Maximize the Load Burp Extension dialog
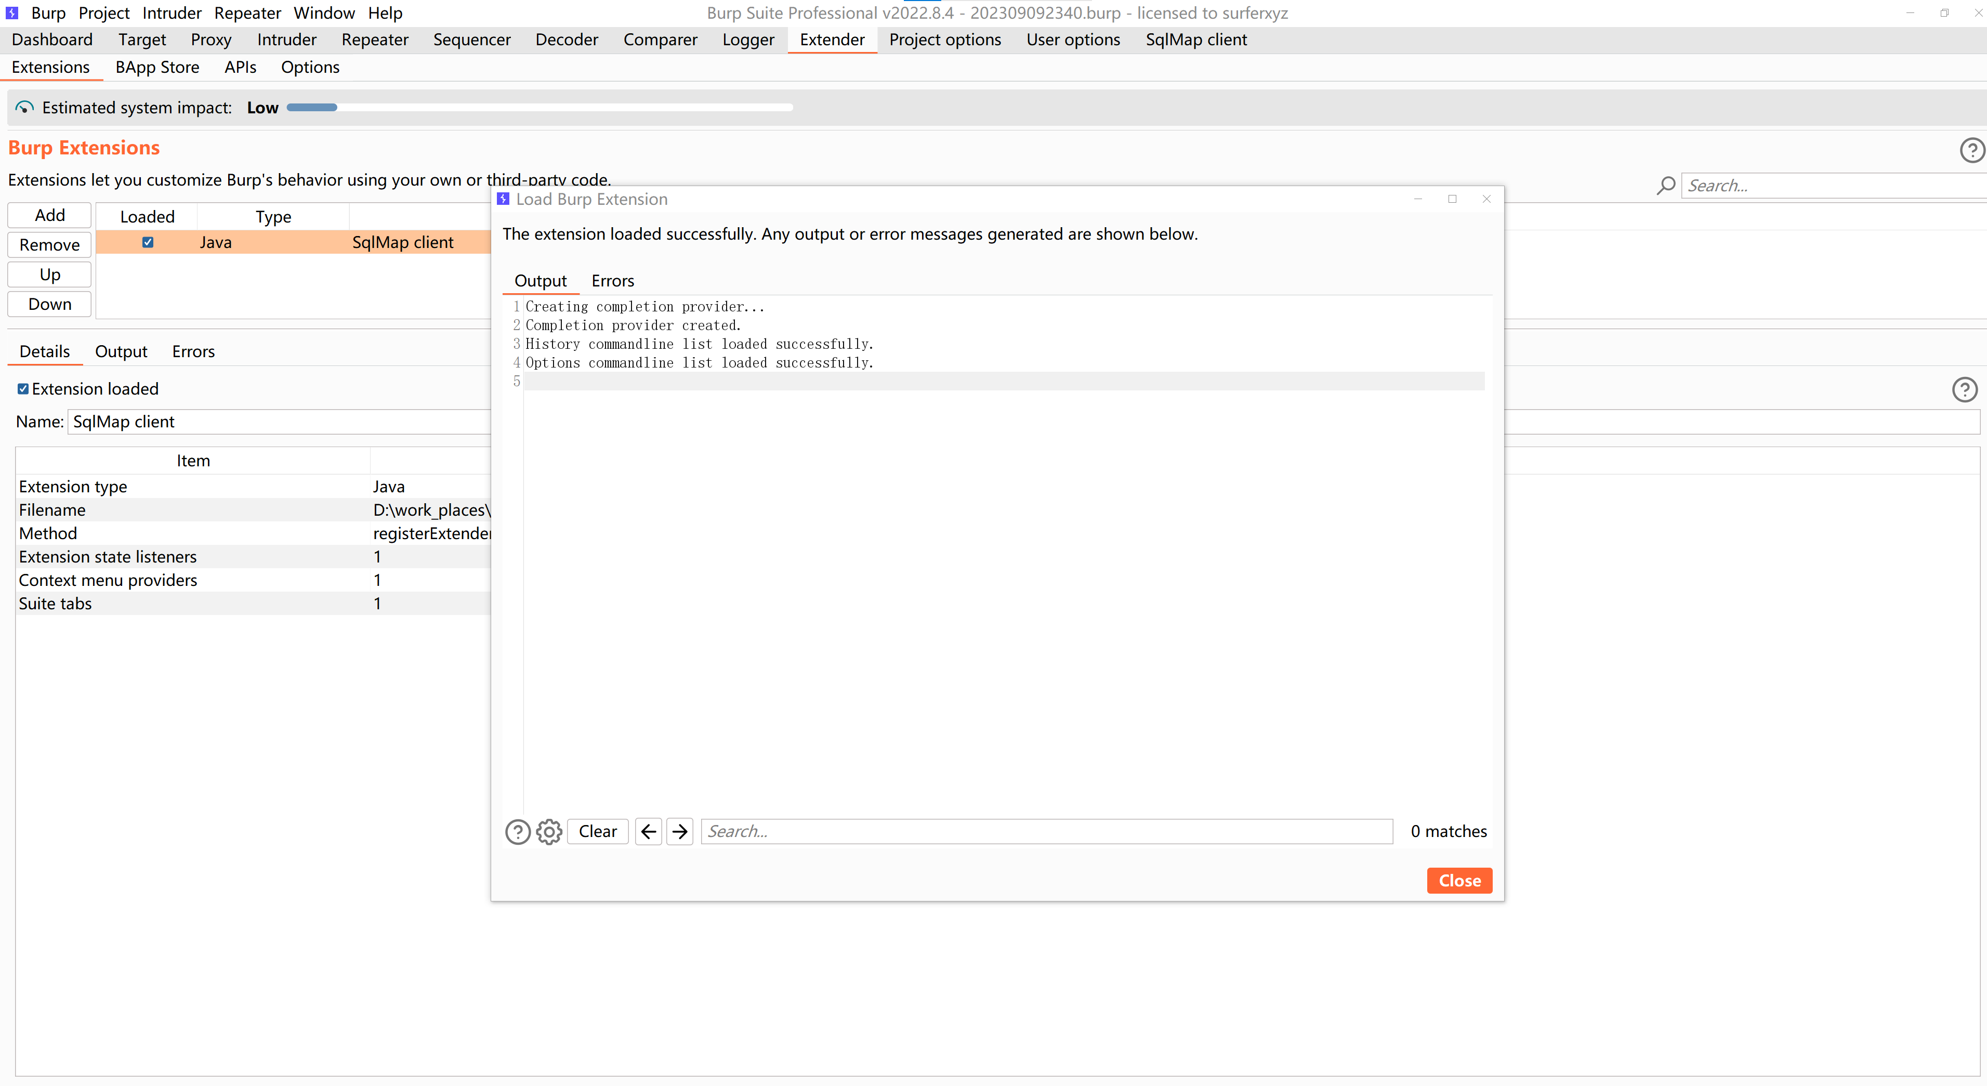The width and height of the screenshot is (1987, 1086). (x=1452, y=199)
